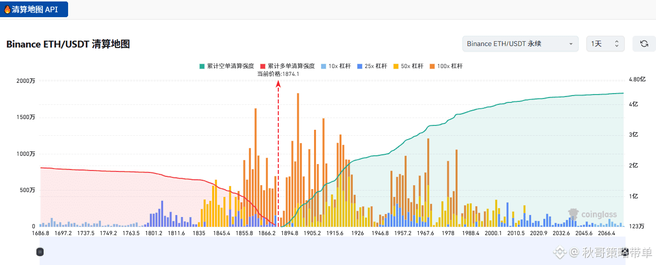Click the 当前价格:1874.1 label

[x=278, y=74]
